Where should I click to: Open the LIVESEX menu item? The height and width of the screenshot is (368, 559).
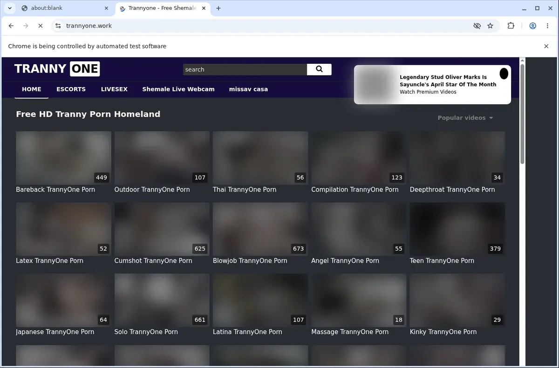[114, 89]
